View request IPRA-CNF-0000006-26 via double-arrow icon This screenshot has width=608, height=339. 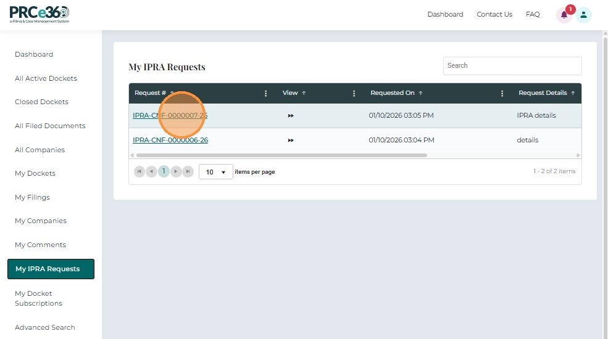pyautogui.click(x=291, y=141)
